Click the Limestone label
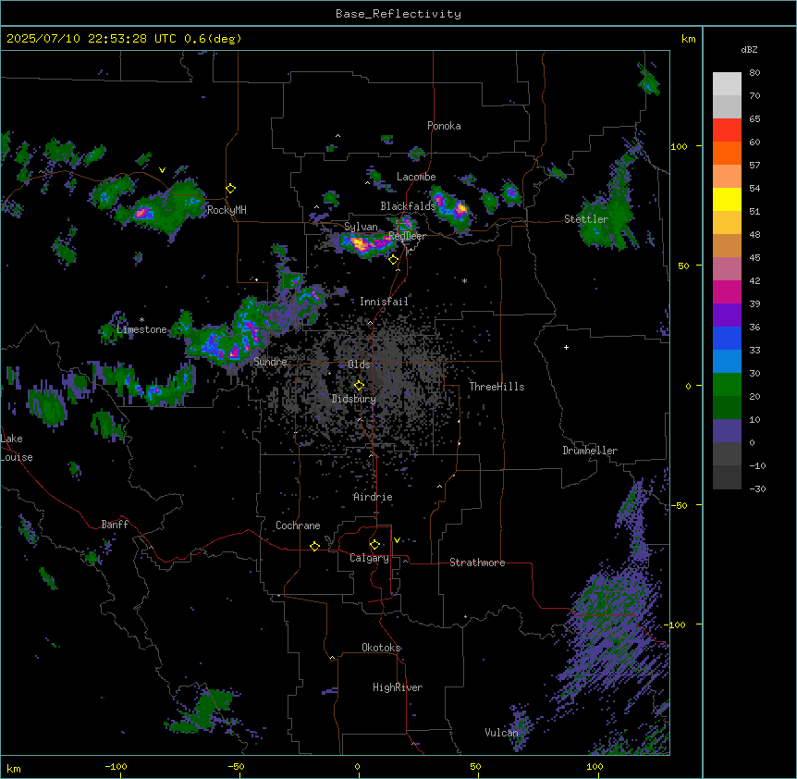797x779 pixels. point(141,329)
